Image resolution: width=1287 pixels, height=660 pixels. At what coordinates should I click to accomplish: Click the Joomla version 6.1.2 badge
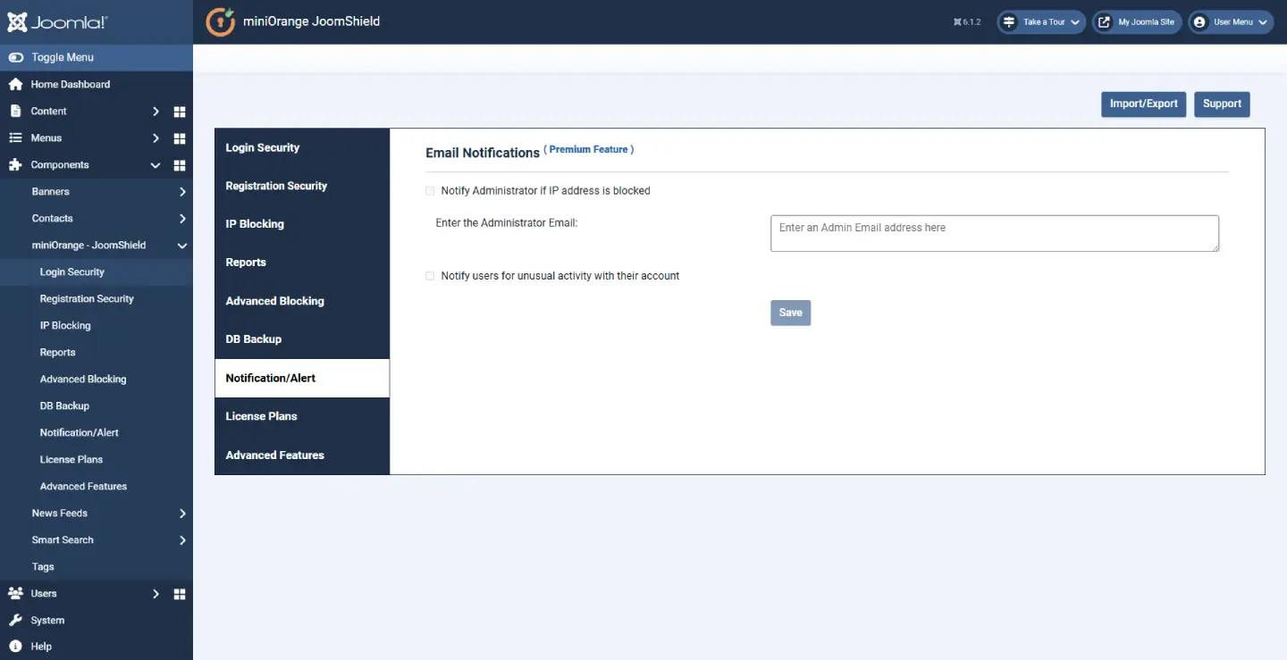[967, 22]
